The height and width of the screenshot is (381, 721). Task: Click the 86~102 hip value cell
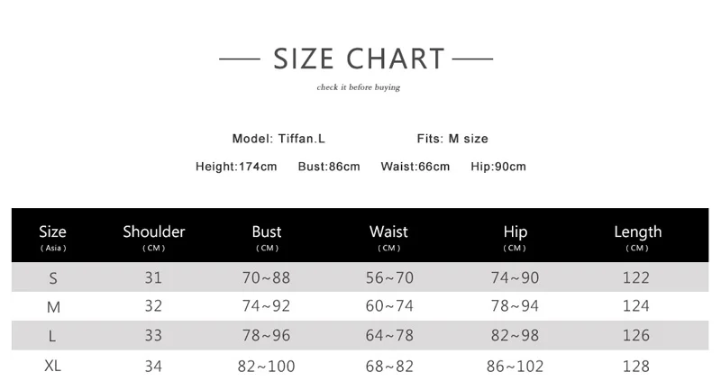click(515, 367)
